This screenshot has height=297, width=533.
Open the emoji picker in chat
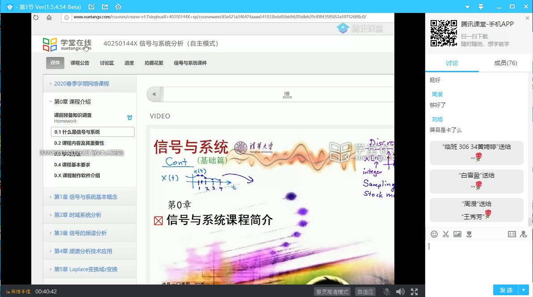434,234
